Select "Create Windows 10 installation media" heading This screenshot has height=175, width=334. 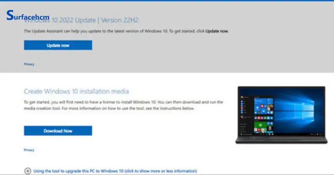(76, 91)
